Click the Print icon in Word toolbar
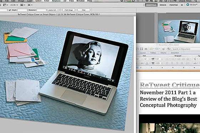The height and width of the screenshot is (133, 200). pyautogui.click(x=146, y=49)
